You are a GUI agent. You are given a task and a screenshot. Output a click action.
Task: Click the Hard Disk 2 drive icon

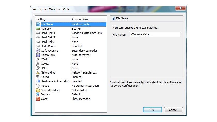(x=38, y=37)
